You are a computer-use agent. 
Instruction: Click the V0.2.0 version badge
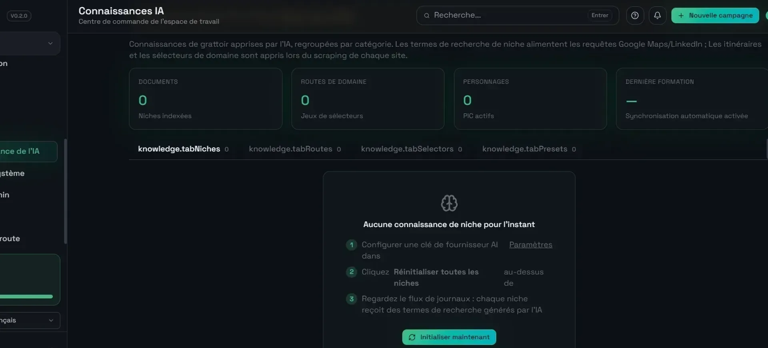(x=19, y=16)
